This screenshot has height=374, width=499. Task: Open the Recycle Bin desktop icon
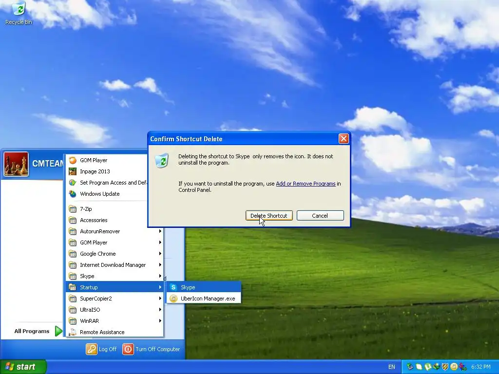pos(19,13)
